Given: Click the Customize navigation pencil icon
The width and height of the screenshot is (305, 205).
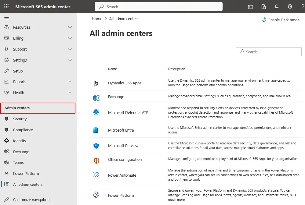Looking at the screenshot, I should pos(6,200).
